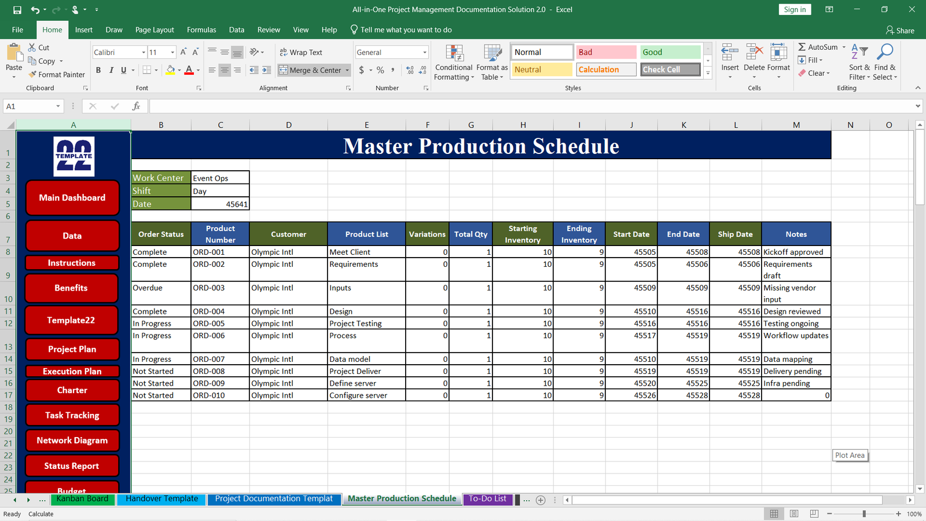The height and width of the screenshot is (521, 926).
Task: Open the General number format dropdown
Action: [x=424, y=52]
